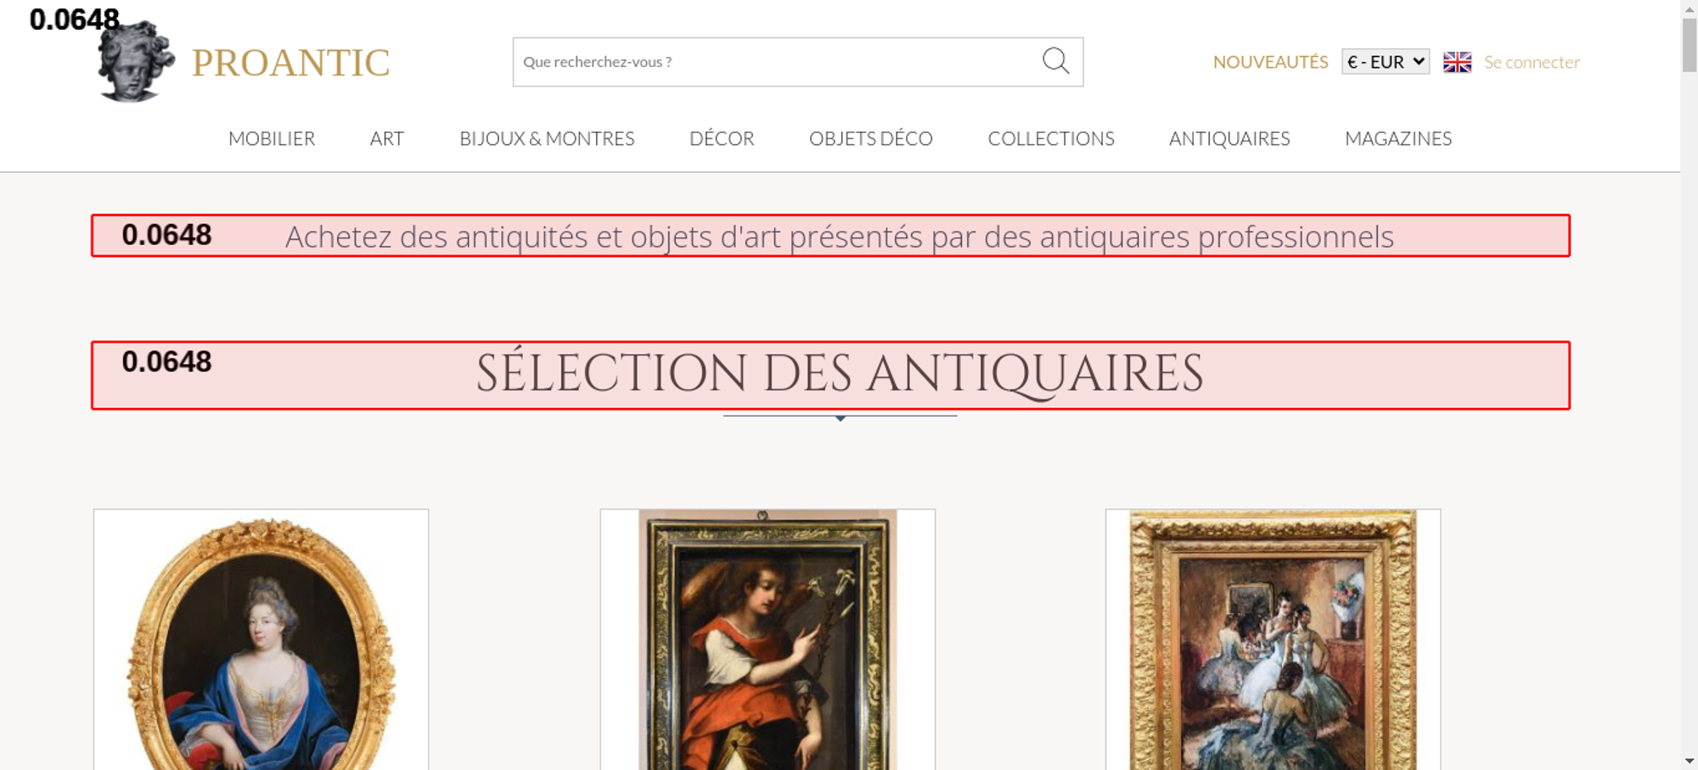Open the MOBILIER menu
The height and width of the screenshot is (770, 1698).
(x=272, y=138)
